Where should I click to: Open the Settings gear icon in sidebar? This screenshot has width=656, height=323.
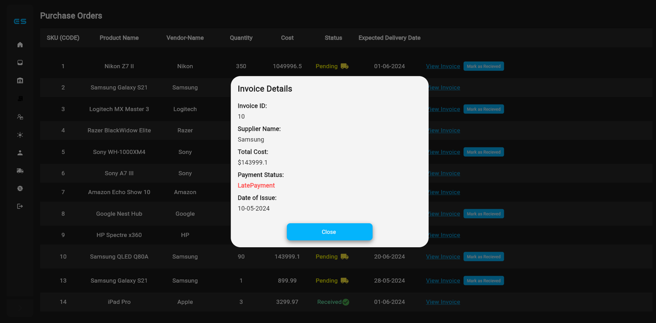coord(19,188)
